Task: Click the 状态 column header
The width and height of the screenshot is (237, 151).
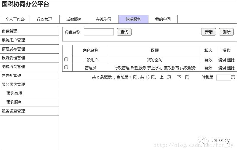Action: 209,50
